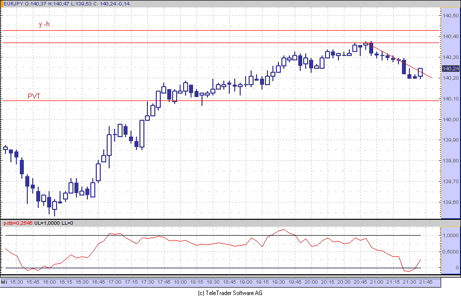Screen dimensions: 461x296
Task: Click the pctb=0,2545 indicator value
Action: [18, 223]
